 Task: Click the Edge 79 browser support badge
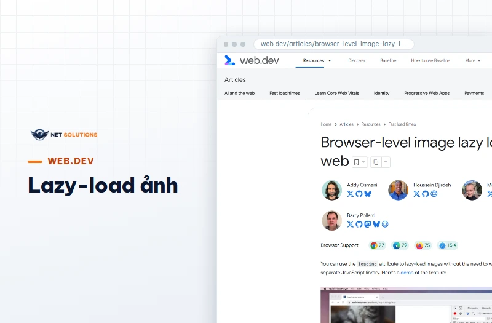pos(400,245)
